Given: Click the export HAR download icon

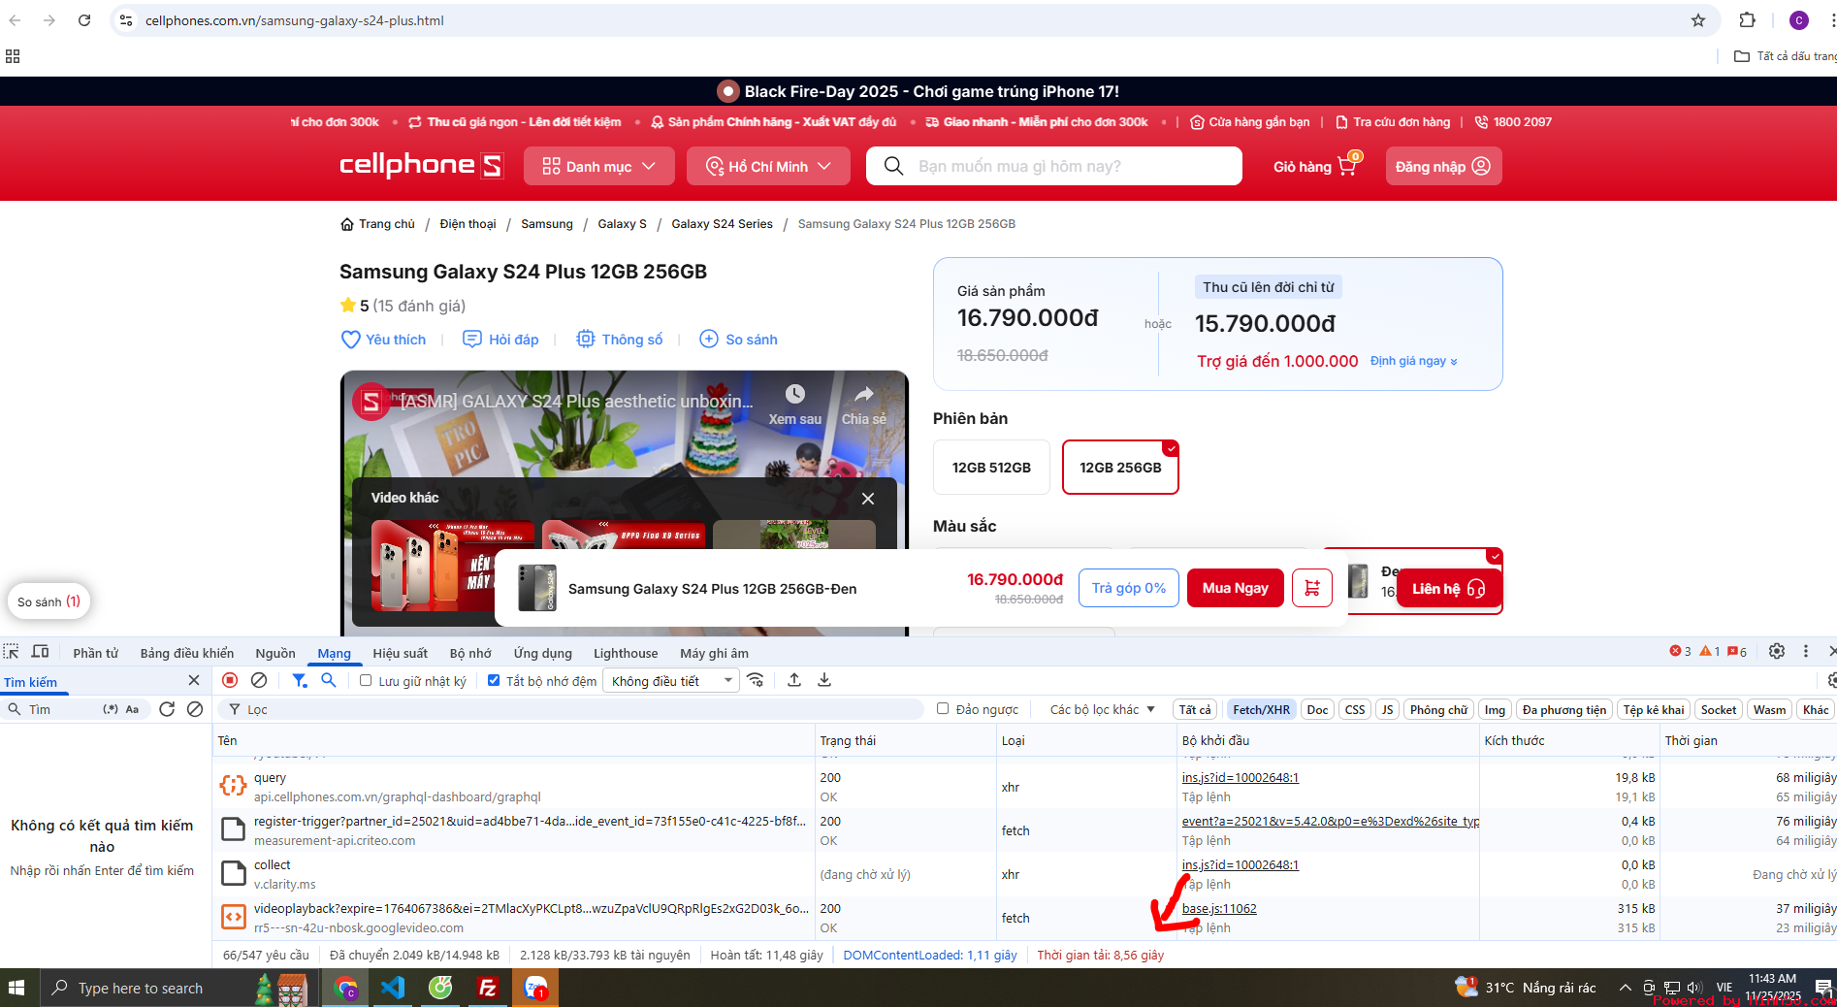Looking at the screenshot, I should (x=824, y=680).
